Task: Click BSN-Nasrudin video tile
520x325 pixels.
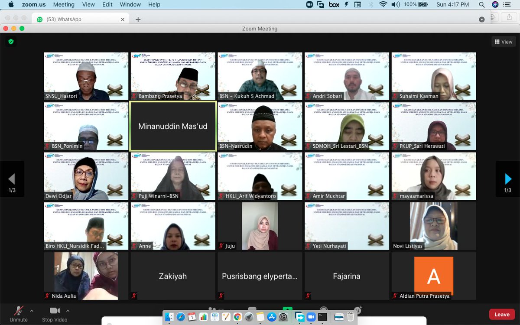Action: [x=260, y=127]
